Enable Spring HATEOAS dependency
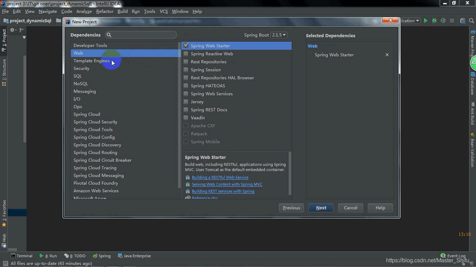Viewport: 476px width, 267px height. point(186,86)
